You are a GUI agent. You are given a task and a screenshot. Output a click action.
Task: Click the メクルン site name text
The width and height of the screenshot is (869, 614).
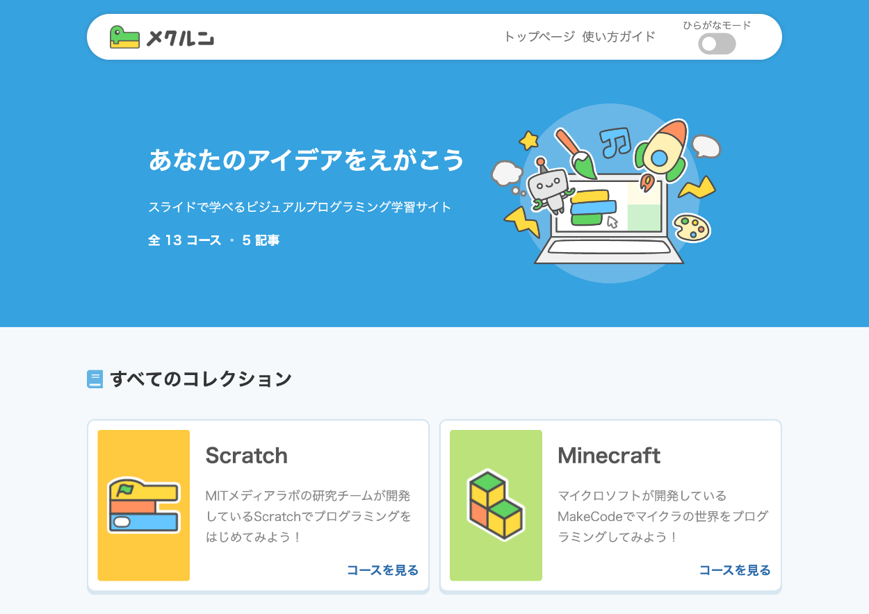[179, 38]
